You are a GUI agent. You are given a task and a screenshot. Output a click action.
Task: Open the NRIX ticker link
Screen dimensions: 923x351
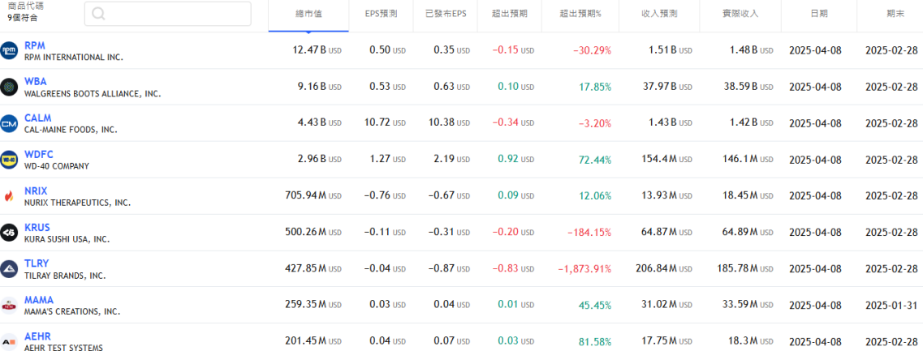click(36, 191)
